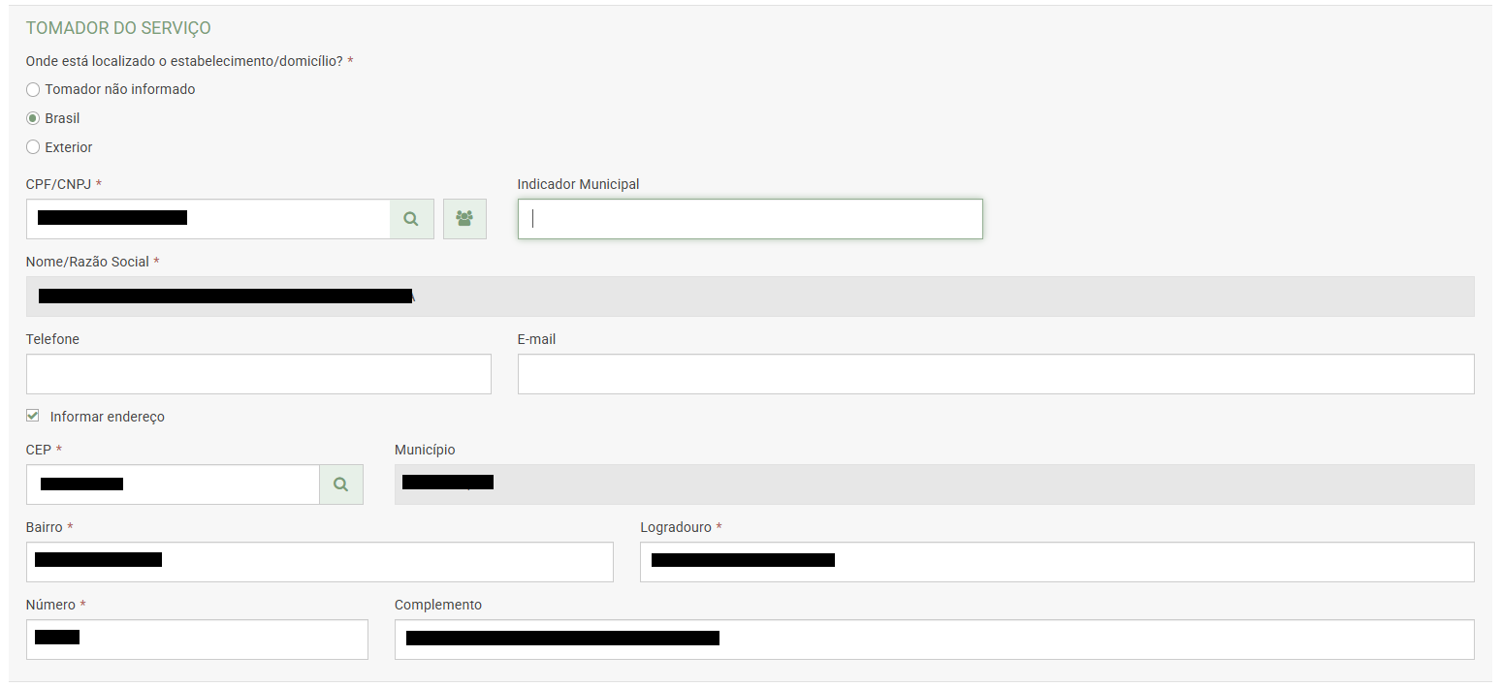Select the 'Tomador não informado' radio option
The height and width of the screenshot is (687, 1502).
tap(33, 89)
